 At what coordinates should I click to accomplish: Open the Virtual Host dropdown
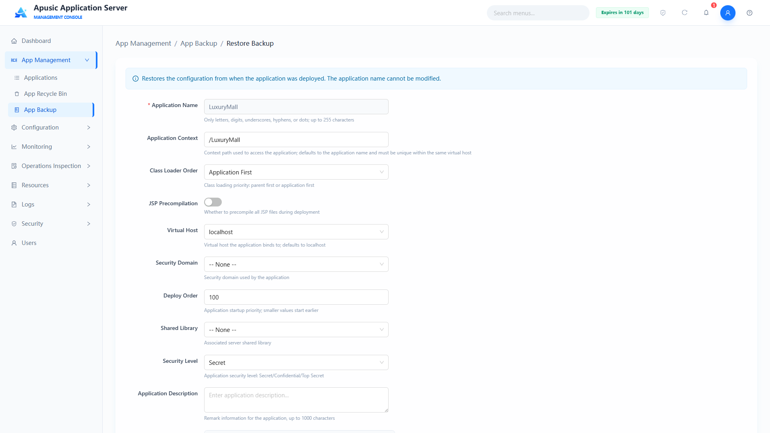pyautogui.click(x=296, y=232)
